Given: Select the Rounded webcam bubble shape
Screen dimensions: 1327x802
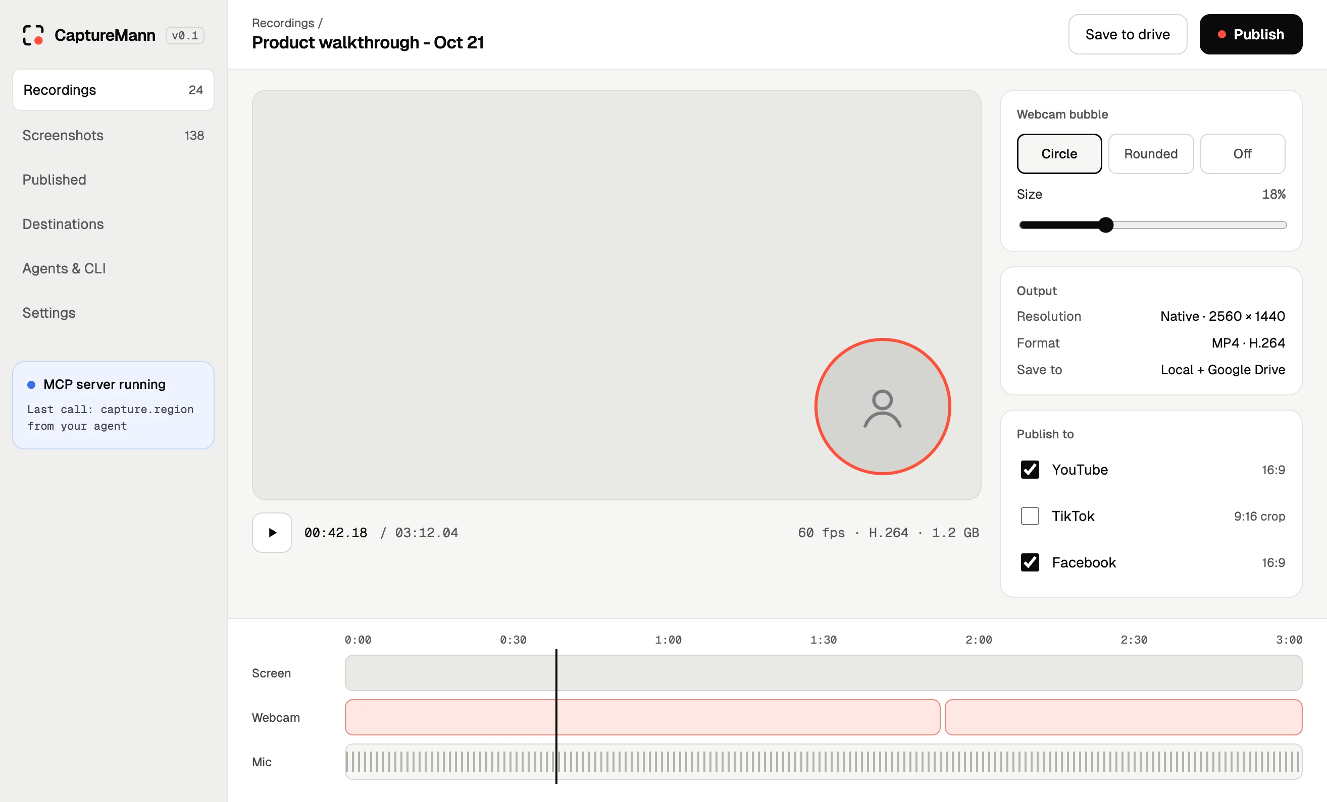Looking at the screenshot, I should (1150, 154).
